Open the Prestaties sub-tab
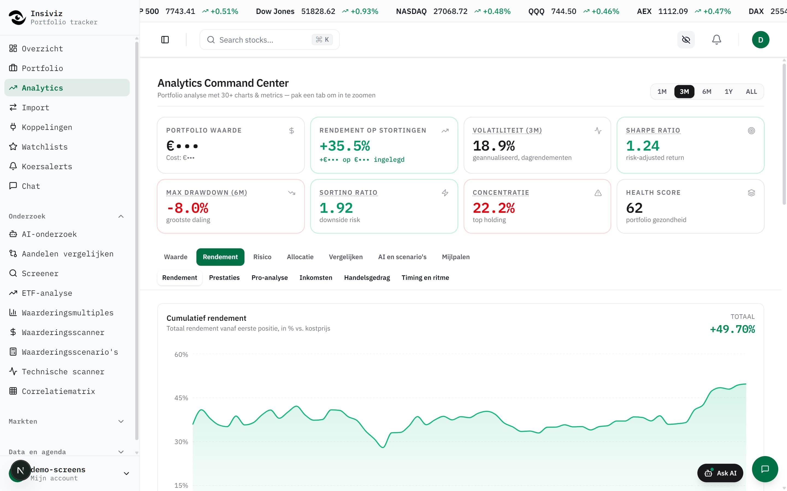 tap(224, 278)
